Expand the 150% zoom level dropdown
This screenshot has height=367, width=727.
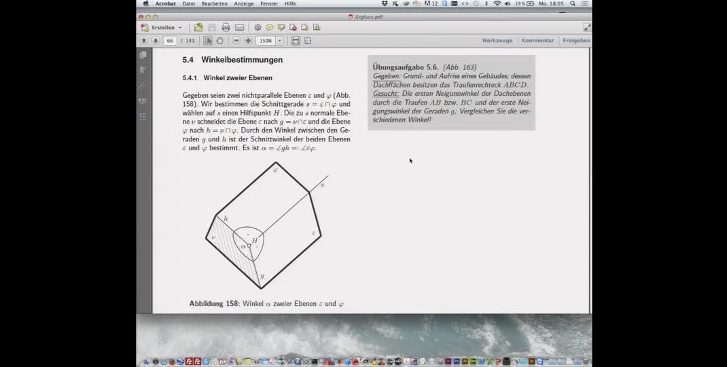tap(279, 41)
